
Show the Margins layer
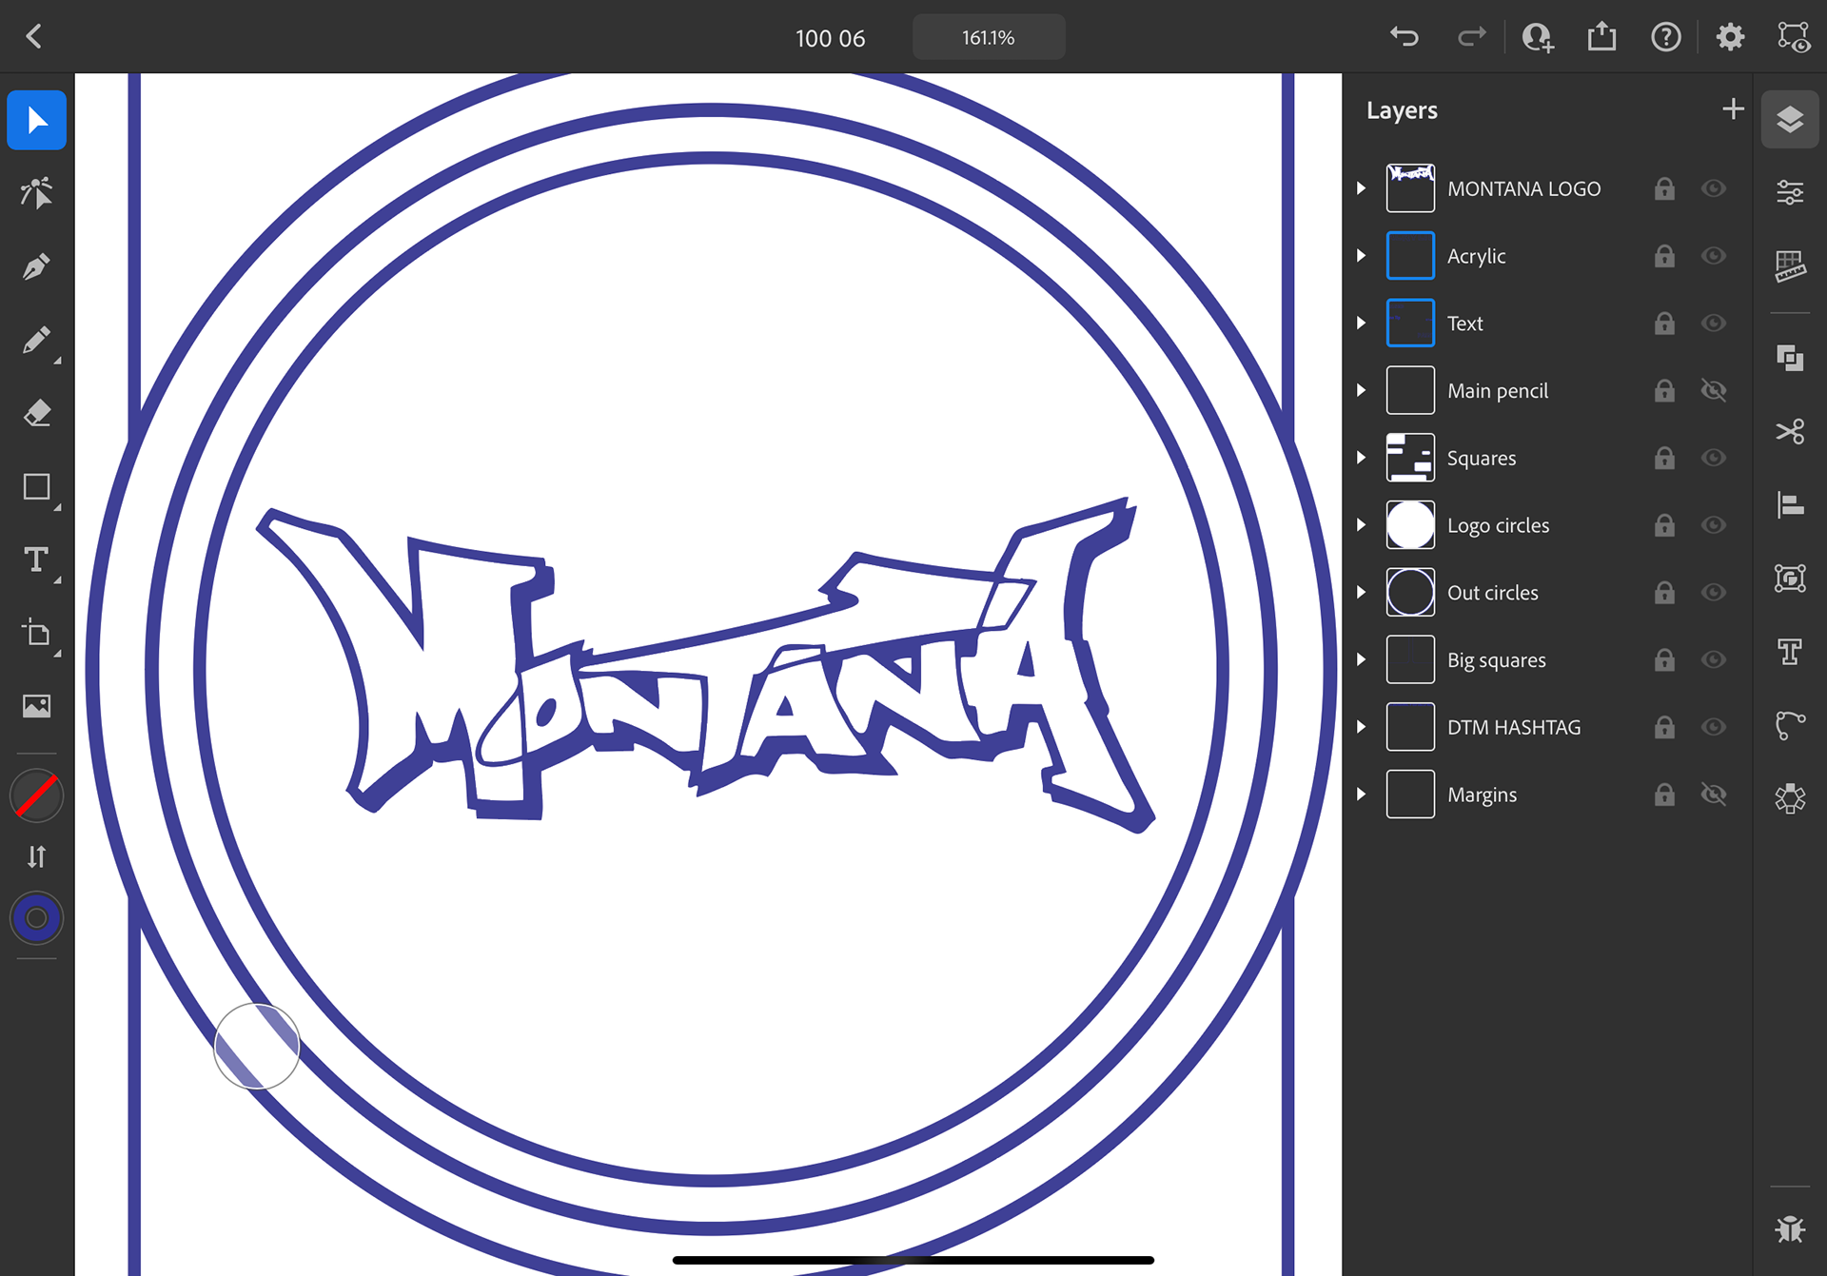click(x=1714, y=795)
